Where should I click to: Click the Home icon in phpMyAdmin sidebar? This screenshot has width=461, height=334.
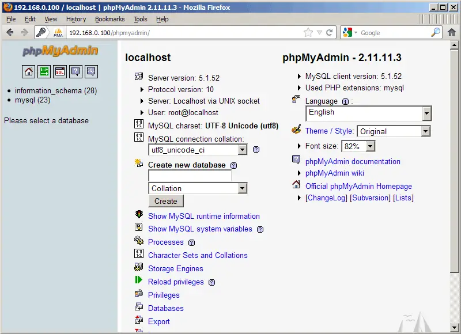point(28,71)
